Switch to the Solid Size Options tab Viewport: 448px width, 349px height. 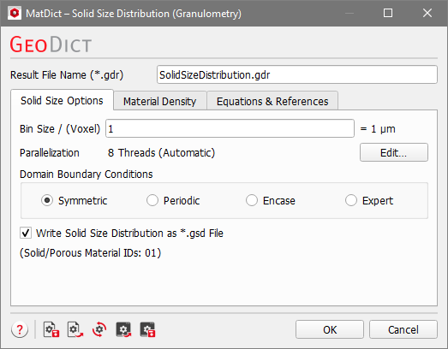point(62,100)
